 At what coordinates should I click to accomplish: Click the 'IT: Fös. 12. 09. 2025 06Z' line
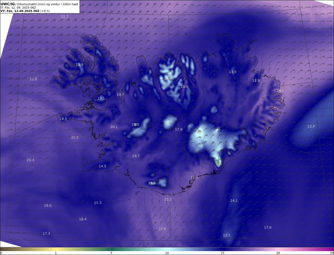point(18,8)
